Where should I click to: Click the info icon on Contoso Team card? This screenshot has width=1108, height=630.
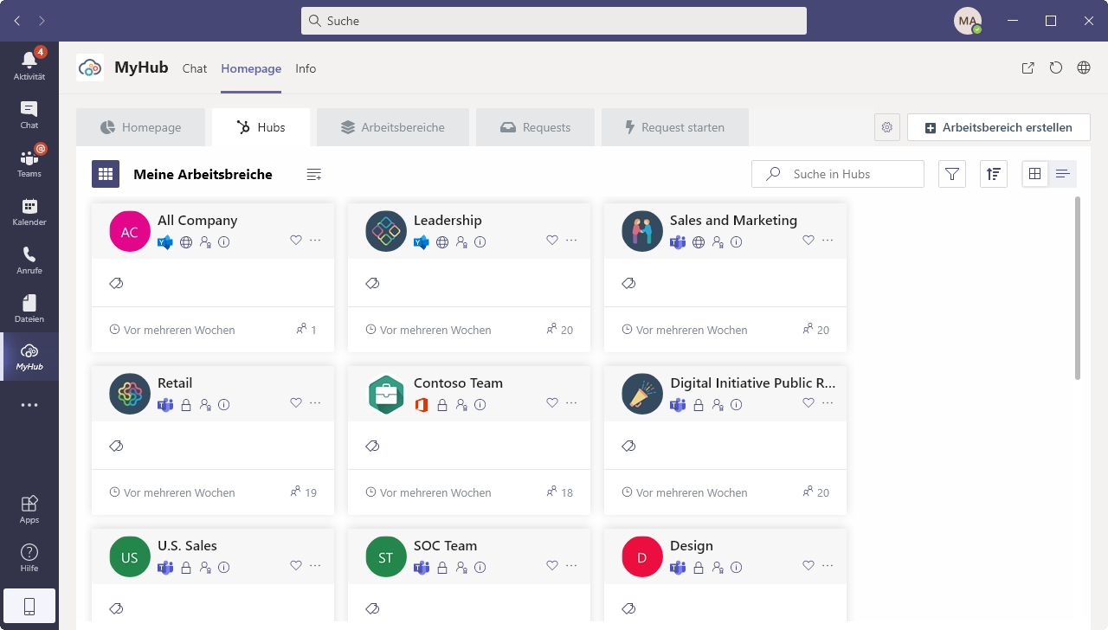coord(480,404)
